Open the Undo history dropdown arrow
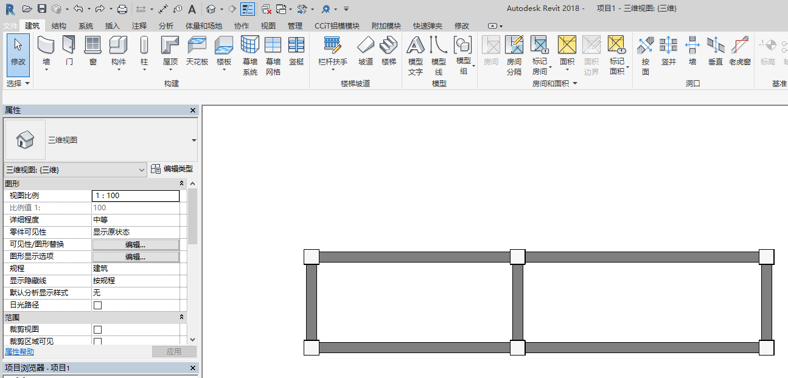Viewport: 788px width, 378px height. coord(88,9)
